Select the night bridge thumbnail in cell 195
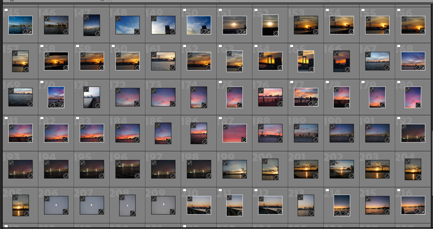This screenshot has height=229, width=433. [92, 169]
